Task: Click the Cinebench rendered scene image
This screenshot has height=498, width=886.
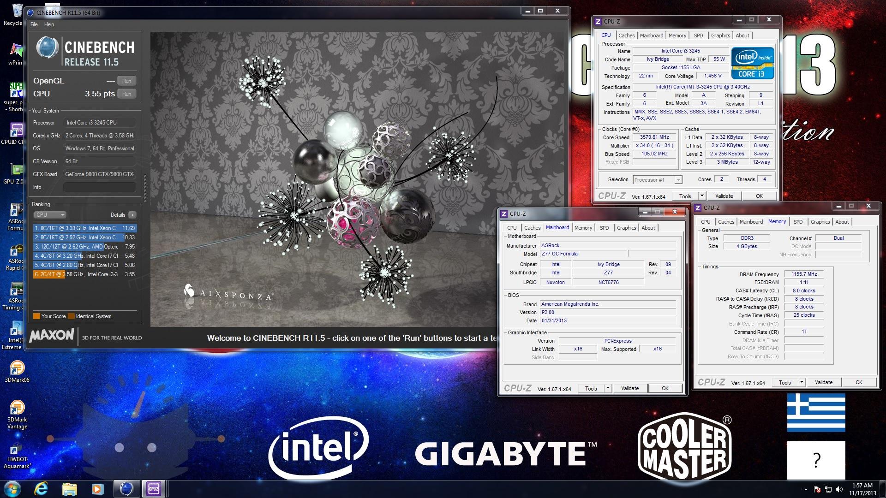Action: [x=358, y=179]
